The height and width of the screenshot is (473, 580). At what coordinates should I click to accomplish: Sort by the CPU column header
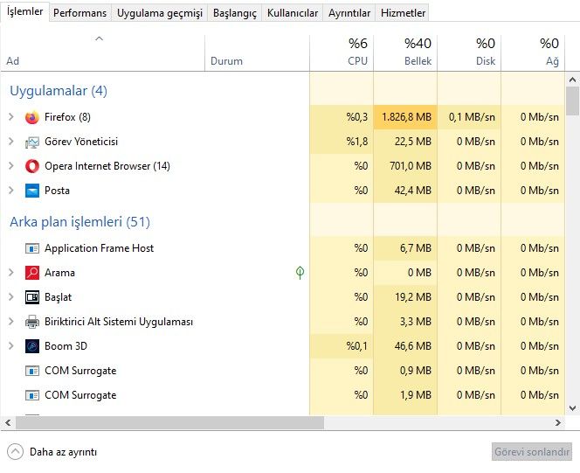[357, 52]
